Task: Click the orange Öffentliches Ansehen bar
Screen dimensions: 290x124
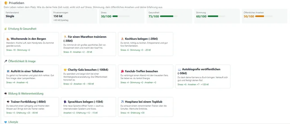Action: coord(264,16)
